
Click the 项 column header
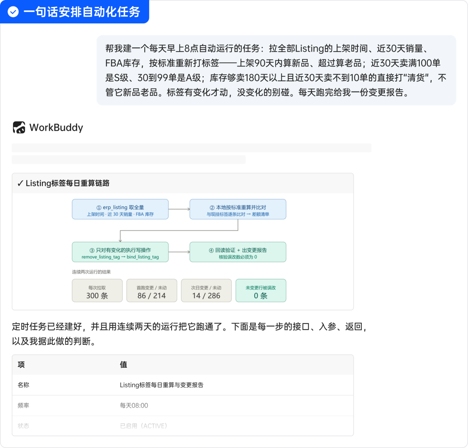point(21,365)
